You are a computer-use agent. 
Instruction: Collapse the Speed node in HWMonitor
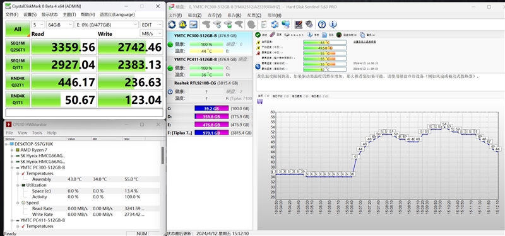tap(18, 203)
